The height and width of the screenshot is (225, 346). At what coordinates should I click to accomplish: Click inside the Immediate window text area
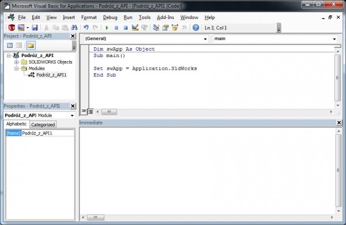pyautogui.click(x=208, y=170)
